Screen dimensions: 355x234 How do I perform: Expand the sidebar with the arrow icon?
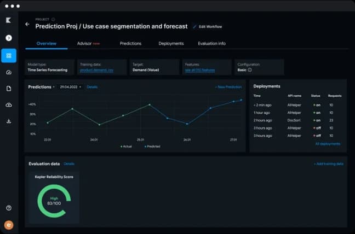[9, 38]
